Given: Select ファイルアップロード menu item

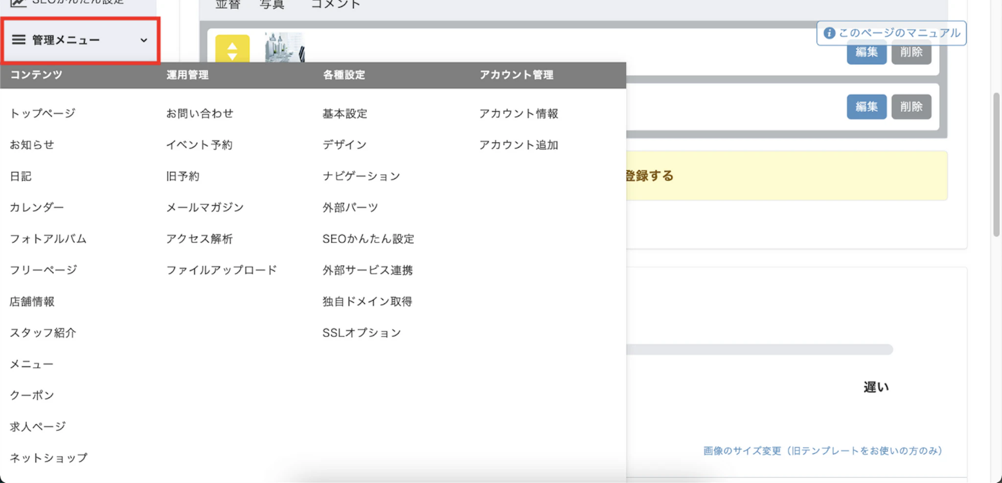Looking at the screenshot, I should (221, 270).
